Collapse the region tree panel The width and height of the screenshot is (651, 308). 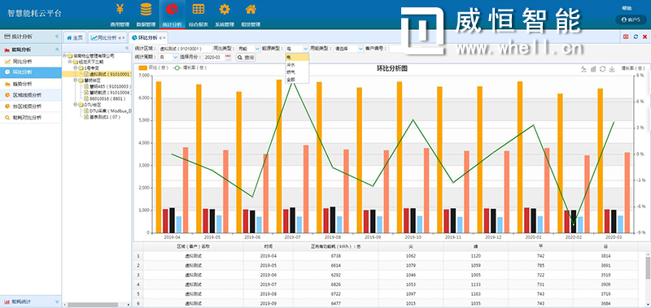click(127, 48)
